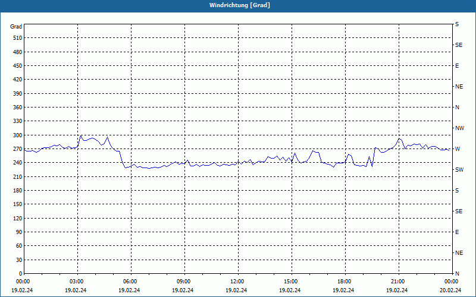
Task: Select the 19.02.24 date under 15:00
Action: point(290,290)
